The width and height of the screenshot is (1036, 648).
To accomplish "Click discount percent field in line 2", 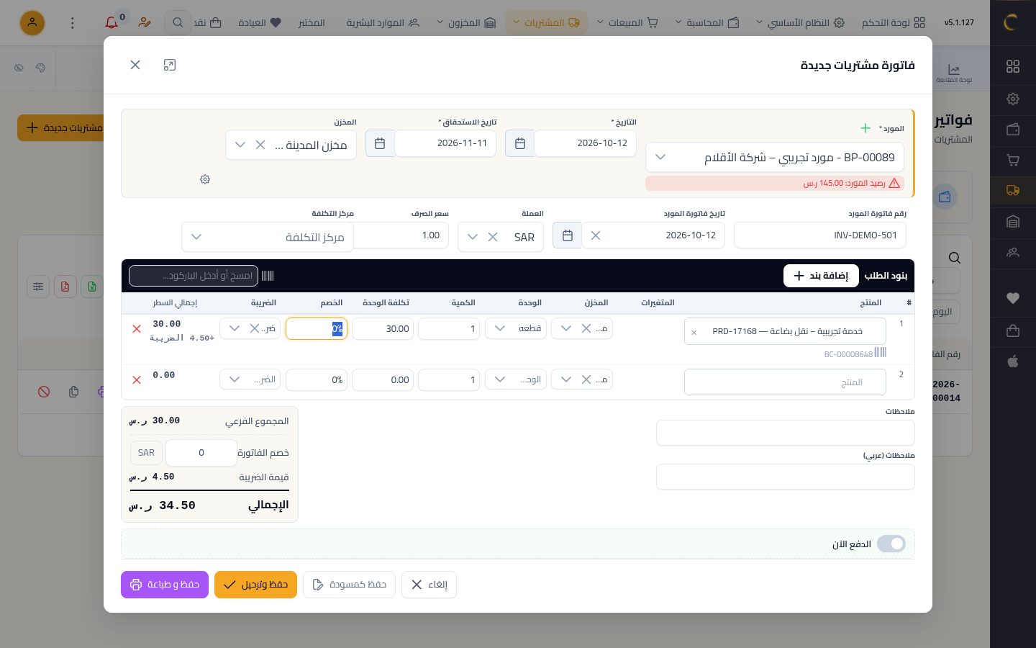I will click(317, 379).
